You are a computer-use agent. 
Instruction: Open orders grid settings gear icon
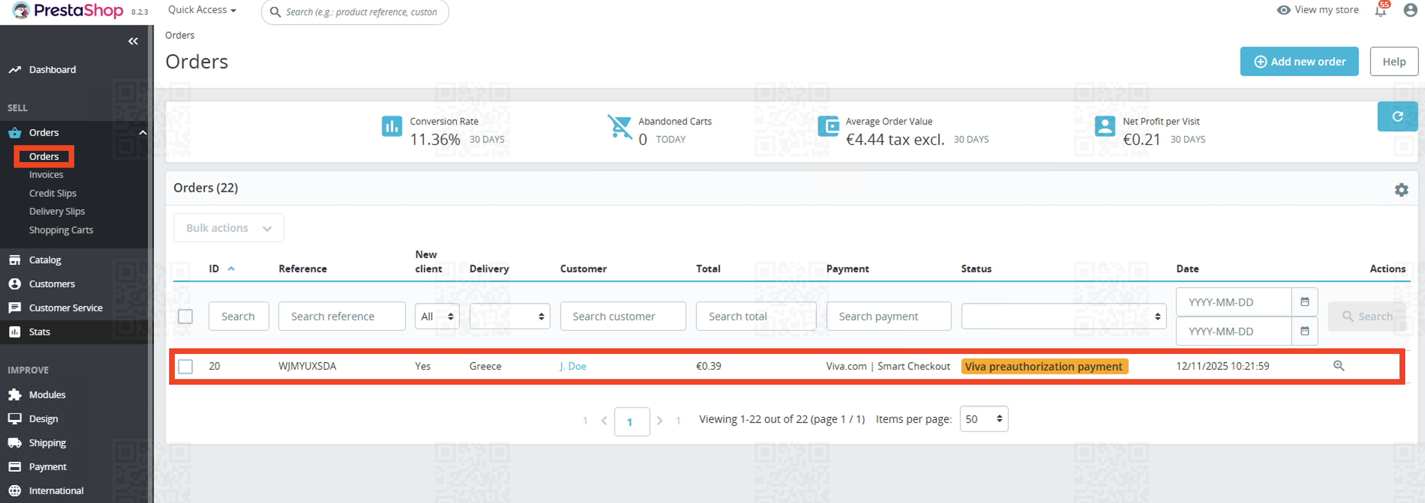pos(1401,190)
